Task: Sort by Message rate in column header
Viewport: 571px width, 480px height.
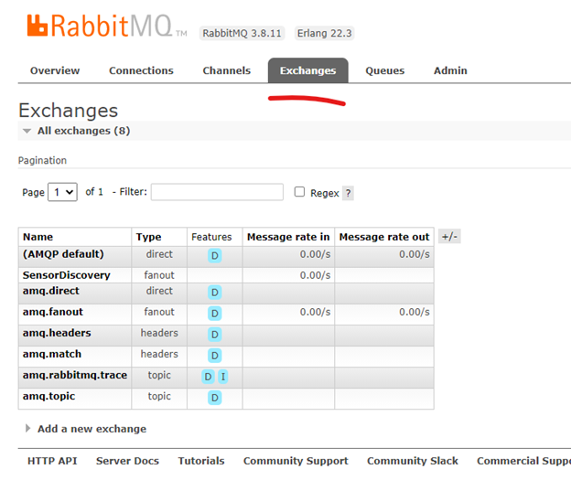Action: (288, 237)
